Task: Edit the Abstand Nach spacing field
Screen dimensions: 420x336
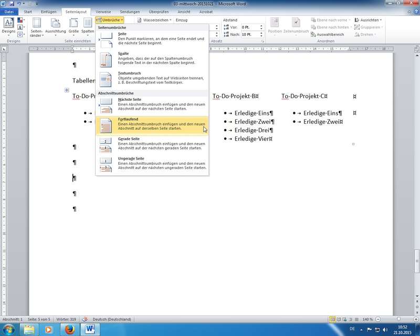Action: click(x=250, y=35)
